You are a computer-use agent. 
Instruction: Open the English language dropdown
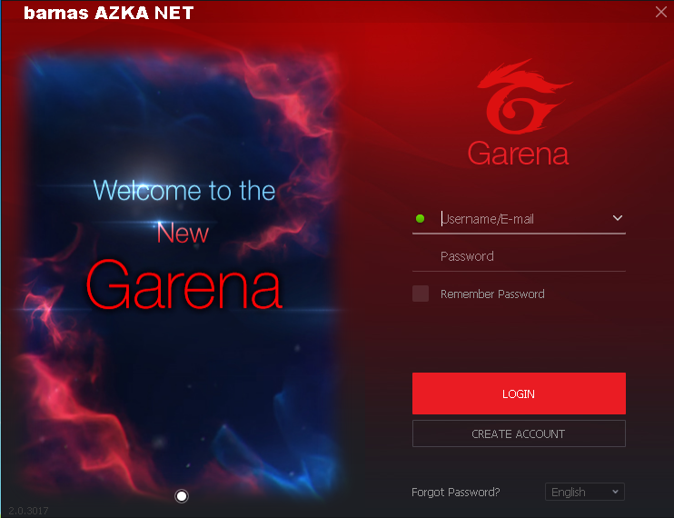[x=585, y=492]
